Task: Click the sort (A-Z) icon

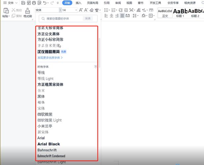Action: click(x=139, y=10)
